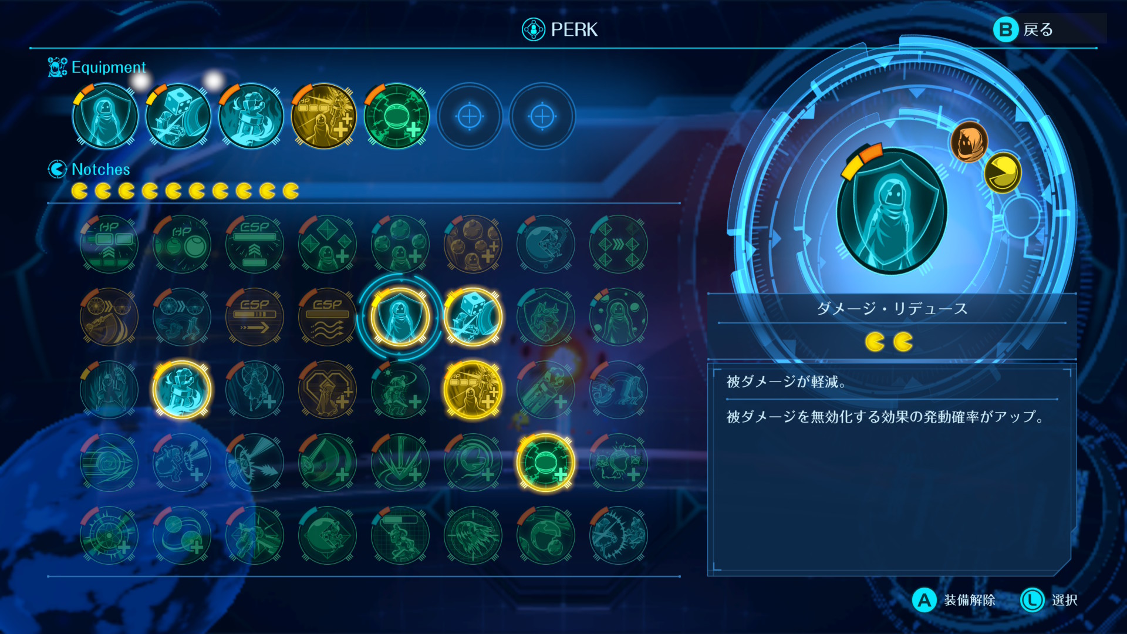
Task: Select the equipped gold HP perk
Action: point(323,116)
